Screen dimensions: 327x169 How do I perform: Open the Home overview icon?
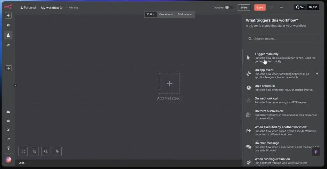tap(8, 25)
